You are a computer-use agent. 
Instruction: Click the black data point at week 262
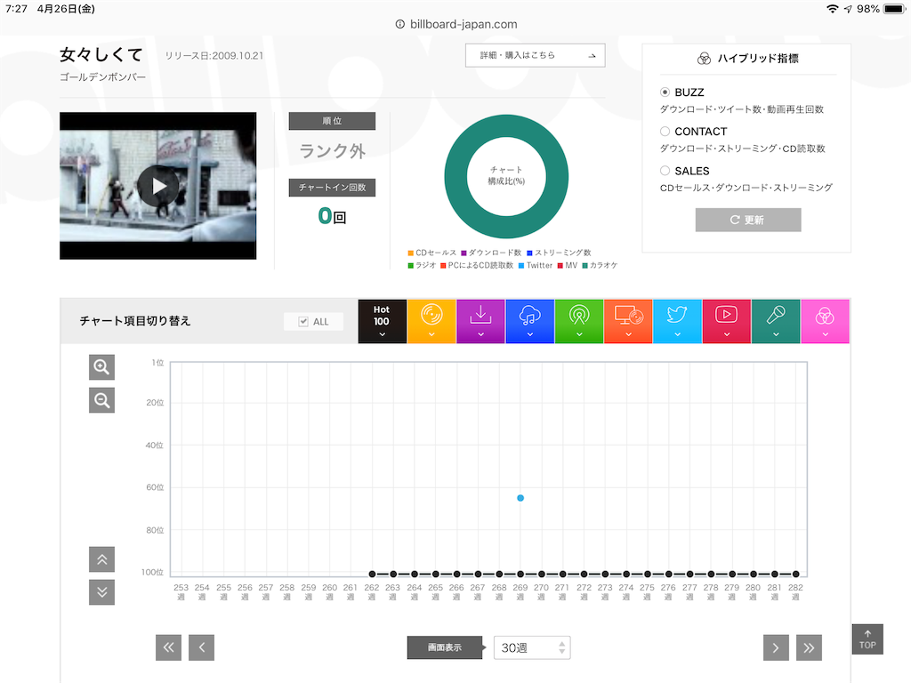click(x=373, y=574)
